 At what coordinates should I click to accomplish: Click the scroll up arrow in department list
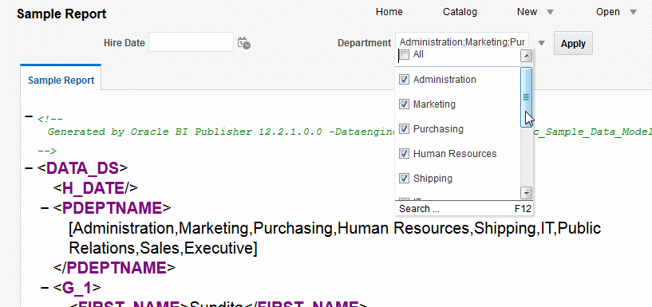[527, 56]
